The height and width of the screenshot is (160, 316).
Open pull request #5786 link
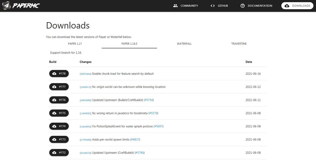tap(140, 152)
